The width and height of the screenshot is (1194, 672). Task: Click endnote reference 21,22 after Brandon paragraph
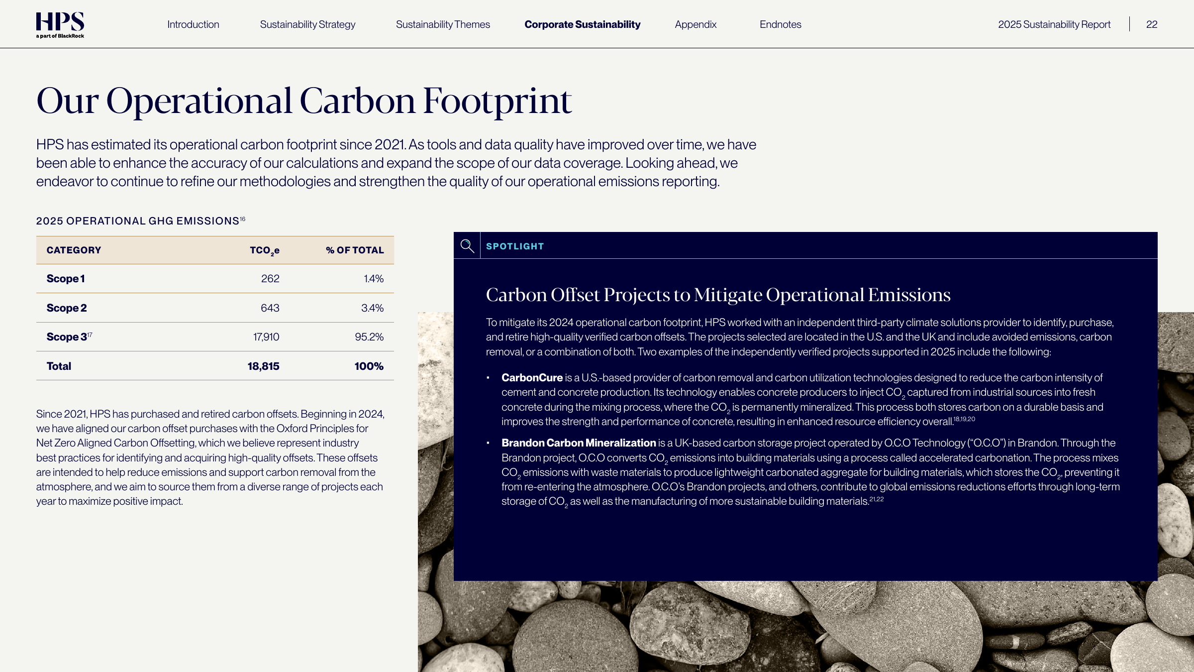click(877, 499)
